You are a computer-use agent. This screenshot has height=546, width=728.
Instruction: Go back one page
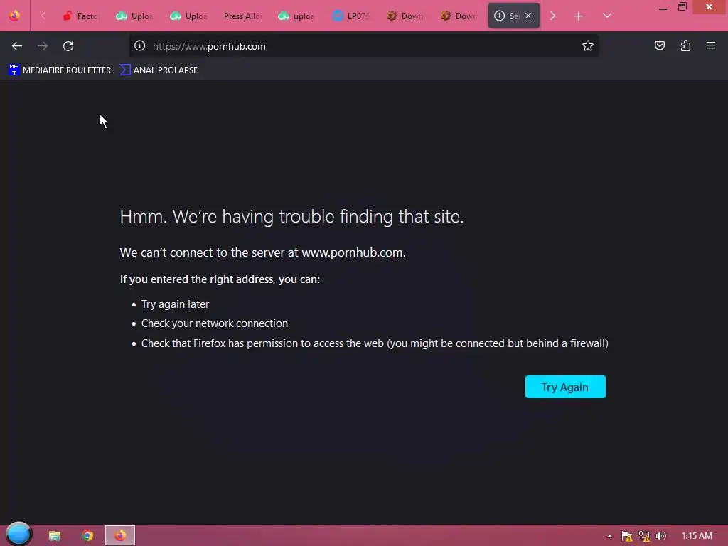coord(17,46)
